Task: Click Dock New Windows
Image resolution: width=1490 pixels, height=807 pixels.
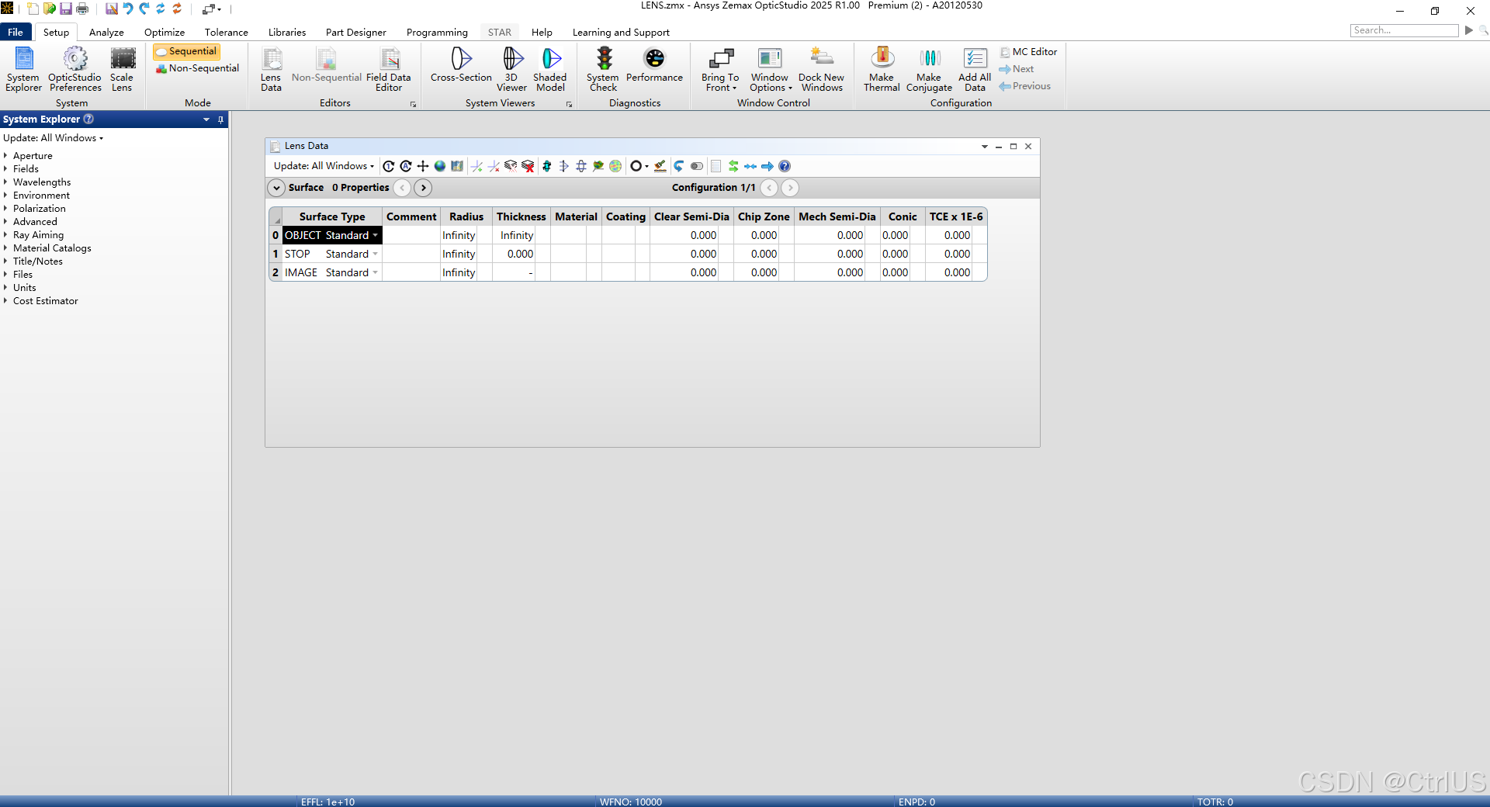Action: click(x=822, y=69)
